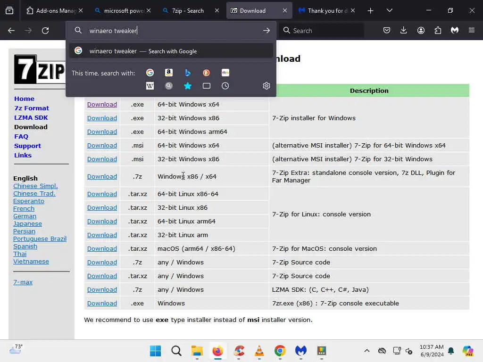
Task: Download the LZMA SDK .7z file
Action: (x=102, y=290)
